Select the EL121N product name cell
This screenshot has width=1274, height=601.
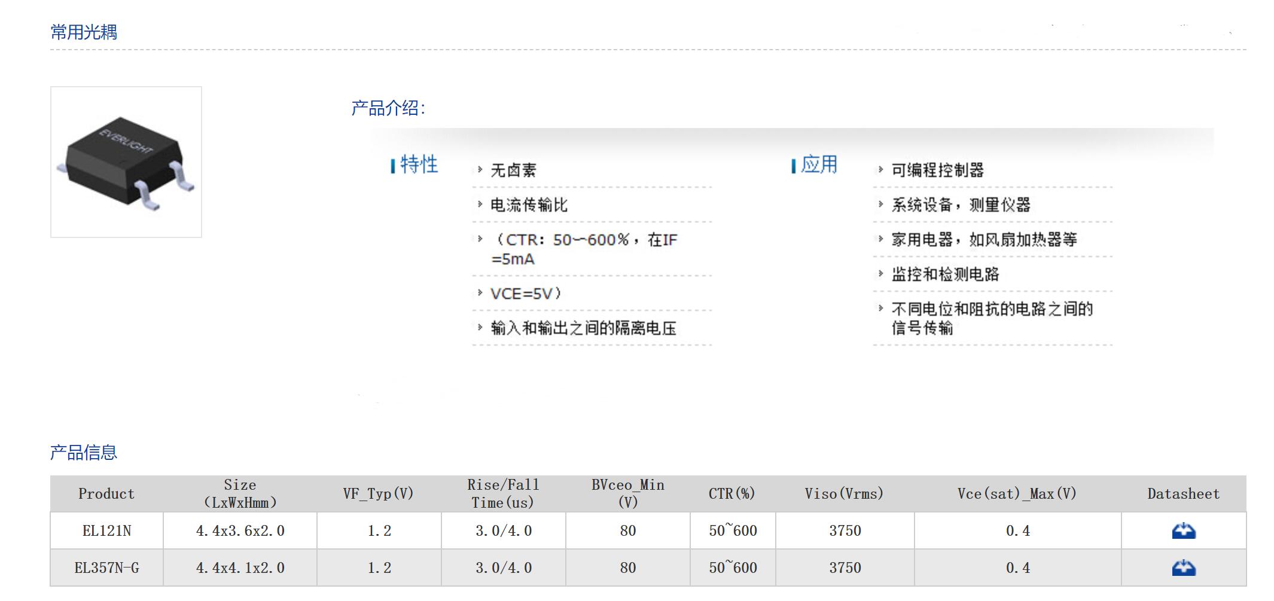(x=106, y=530)
